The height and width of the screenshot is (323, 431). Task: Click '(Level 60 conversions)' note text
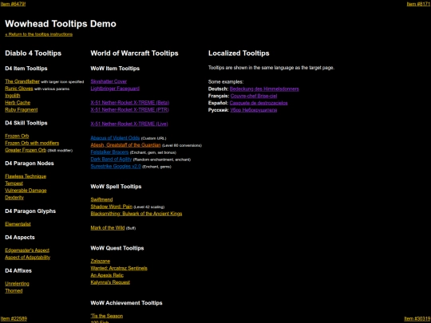point(182,145)
